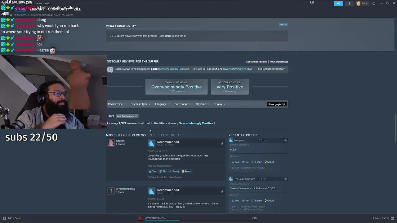The width and height of the screenshot is (397, 223).
Task: Open the Zill account dropdown
Action: [x=362, y=3]
